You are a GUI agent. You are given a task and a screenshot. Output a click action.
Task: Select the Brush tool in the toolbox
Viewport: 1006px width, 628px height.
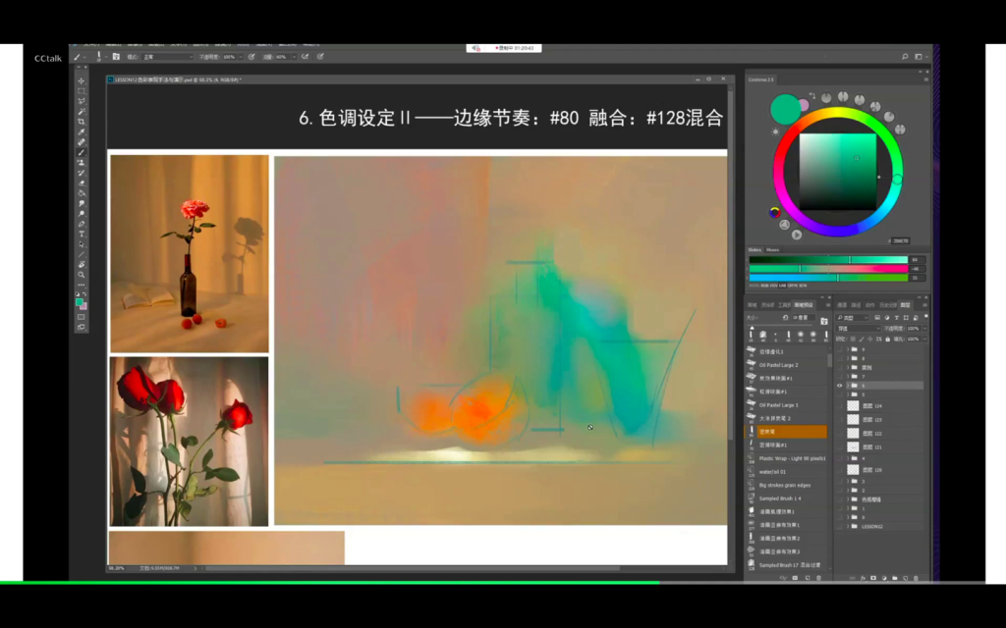(x=82, y=152)
